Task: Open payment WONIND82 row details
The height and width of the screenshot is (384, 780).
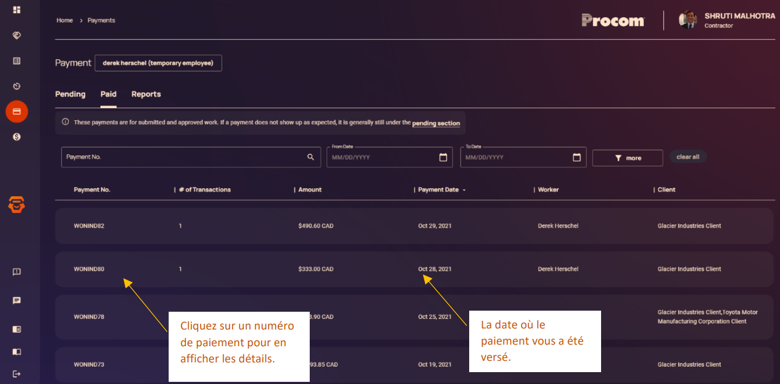Action: tap(89, 226)
